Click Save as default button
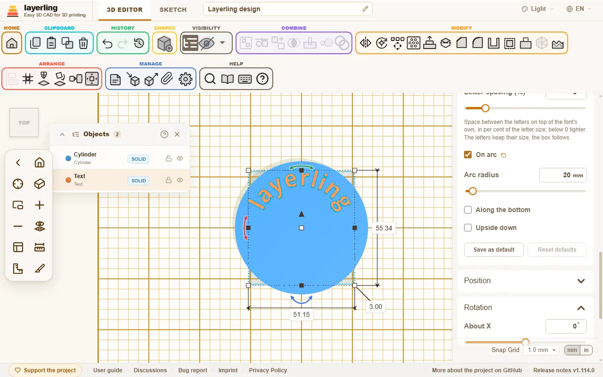603x377 pixels. [494, 250]
